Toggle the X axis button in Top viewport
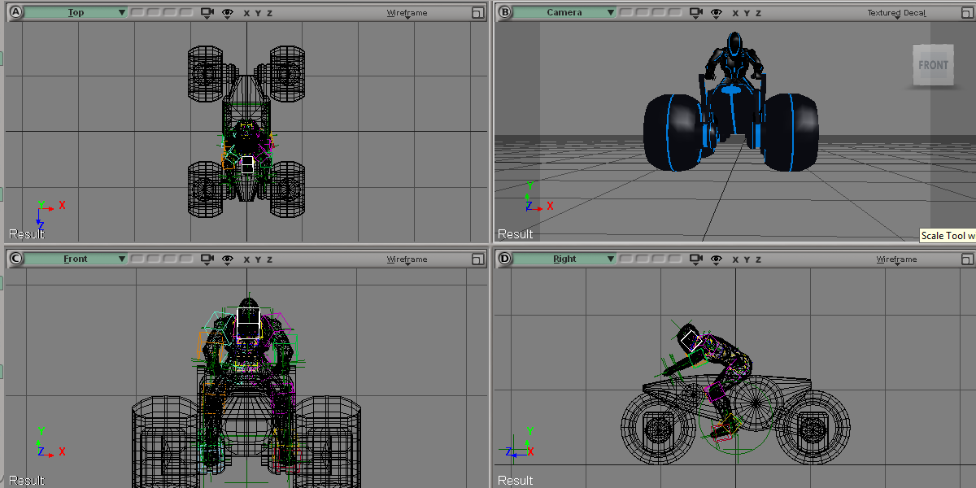The image size is (976, 488). [246, 13]
